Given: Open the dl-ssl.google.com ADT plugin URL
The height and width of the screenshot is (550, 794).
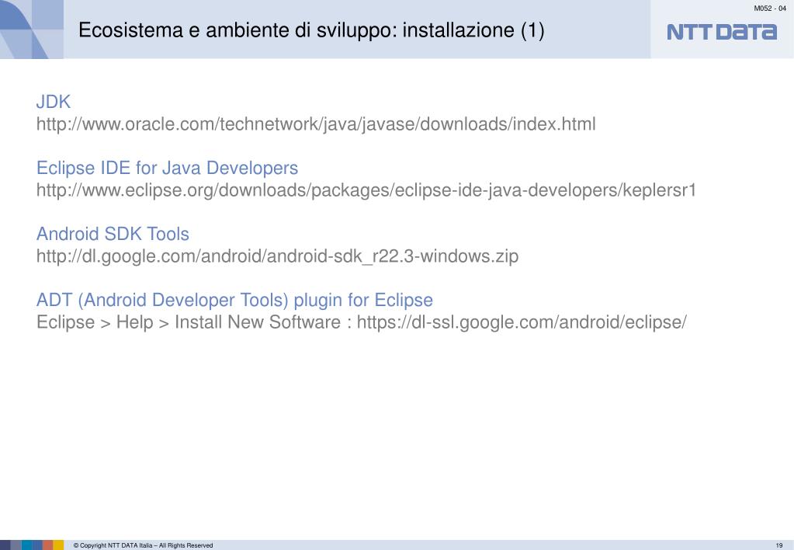Looking at the screenshot, I should pos(522,322).
